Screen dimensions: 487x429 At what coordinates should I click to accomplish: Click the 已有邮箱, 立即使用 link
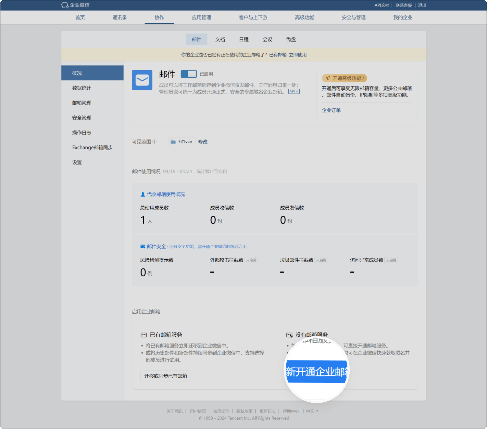click(288, 55)
